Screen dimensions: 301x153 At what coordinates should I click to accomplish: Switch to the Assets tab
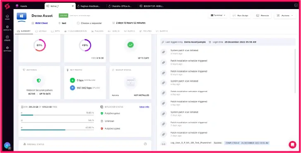point(21,6)
